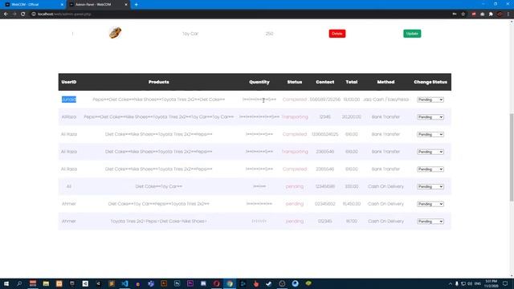Image resolution: width=514 pixels, height=289 pixels.
Task: Reload the admin panel page
Action: tap(23, 14)
